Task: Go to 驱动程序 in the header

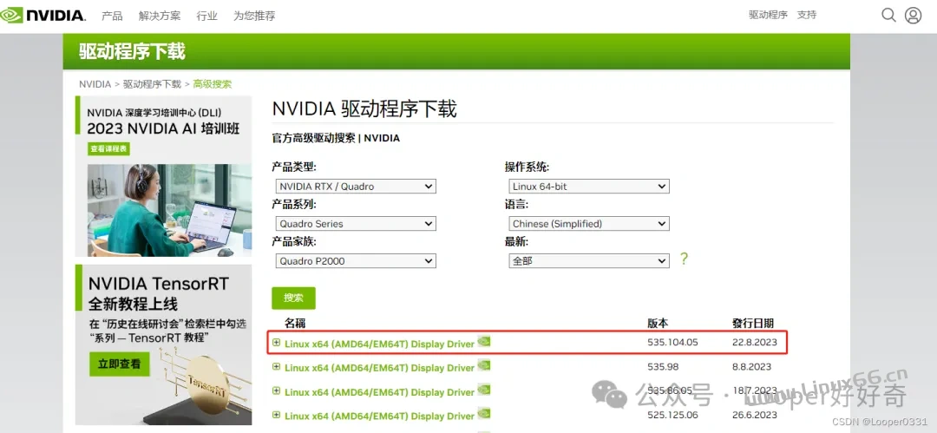Action: tap(768, 15)
